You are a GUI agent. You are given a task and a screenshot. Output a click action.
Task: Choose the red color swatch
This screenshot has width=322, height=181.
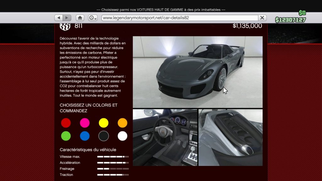(66, 123)
